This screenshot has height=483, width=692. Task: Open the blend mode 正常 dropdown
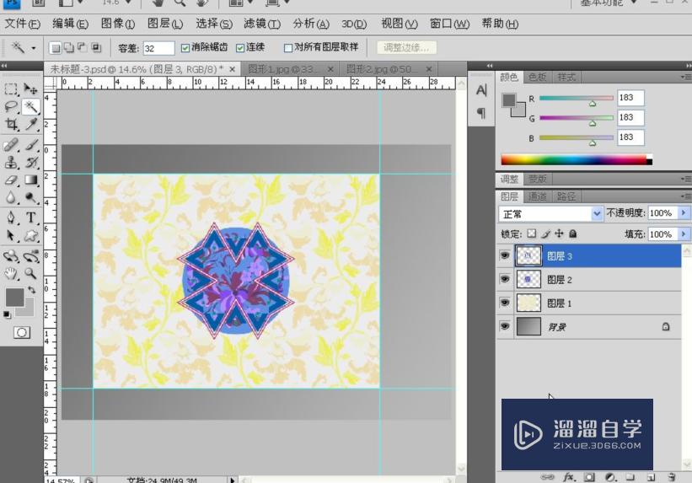[x=550, y=214]
